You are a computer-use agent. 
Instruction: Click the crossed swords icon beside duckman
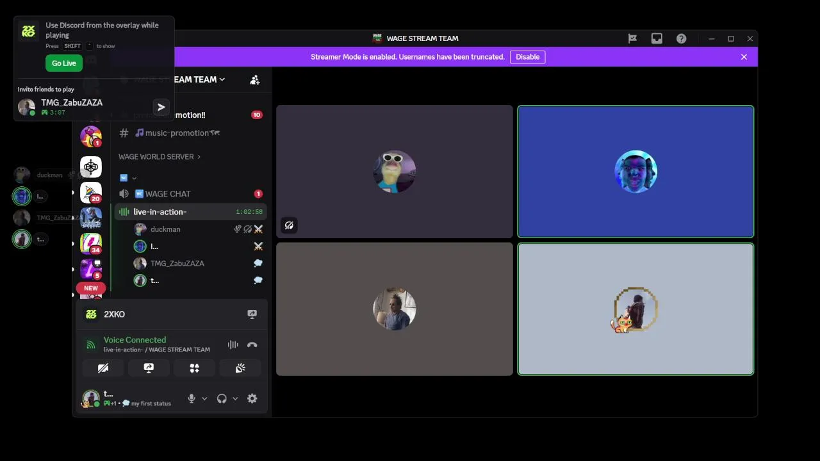click(258, 229)
